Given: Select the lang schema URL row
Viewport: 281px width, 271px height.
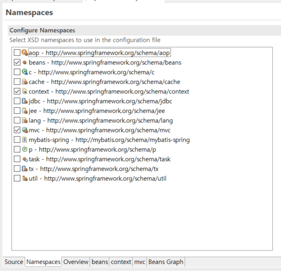Looking at the screenshot, I should (x=101, y=121).
